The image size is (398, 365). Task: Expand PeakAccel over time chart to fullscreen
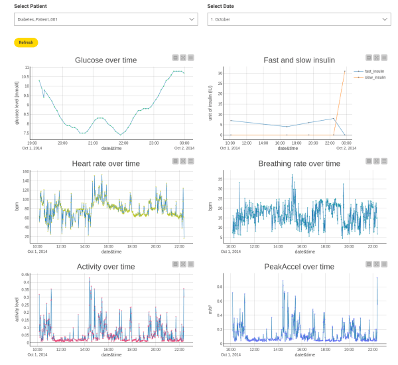pos(376,264)
